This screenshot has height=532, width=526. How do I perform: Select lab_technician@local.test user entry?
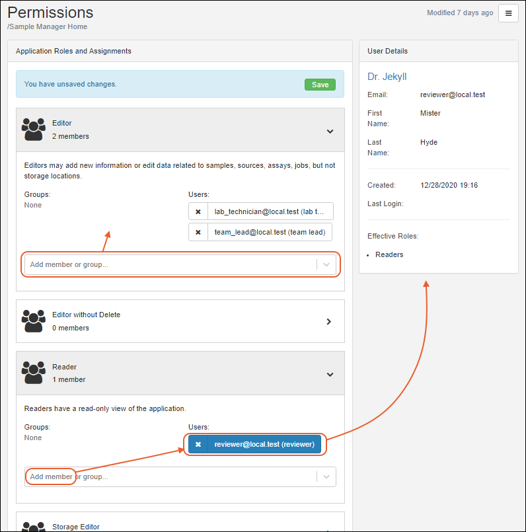270,211
